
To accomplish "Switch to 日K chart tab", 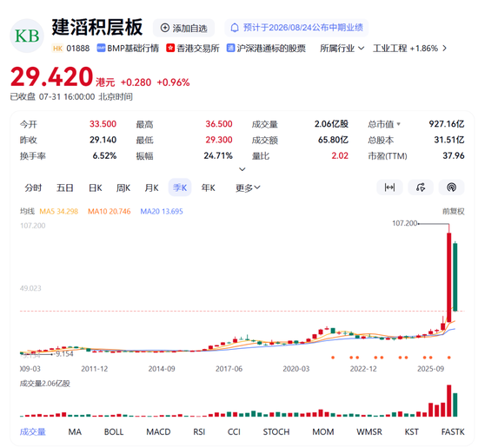I will tap(96, 187).
